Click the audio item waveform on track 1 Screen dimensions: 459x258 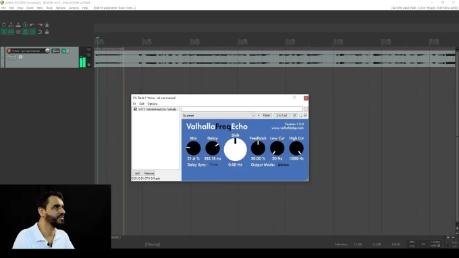coord(275,59)
